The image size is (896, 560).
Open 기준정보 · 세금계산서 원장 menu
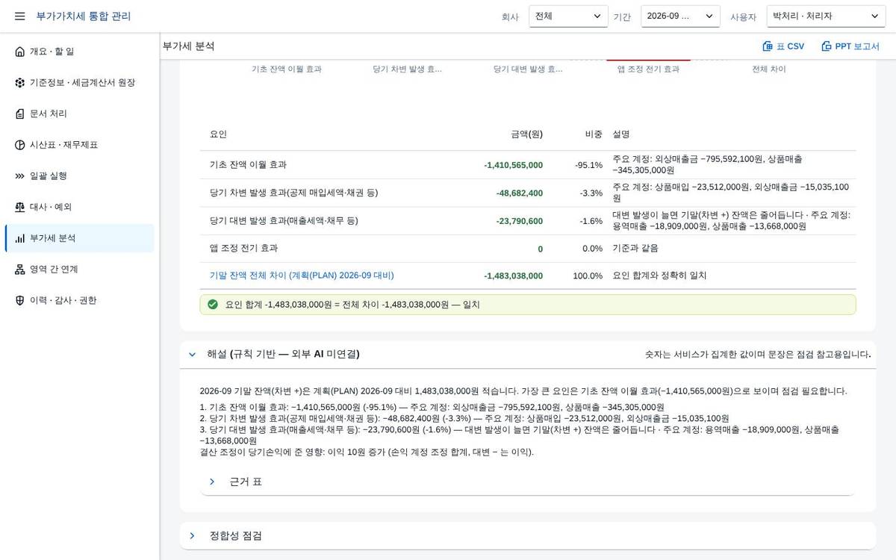[79, 83]
